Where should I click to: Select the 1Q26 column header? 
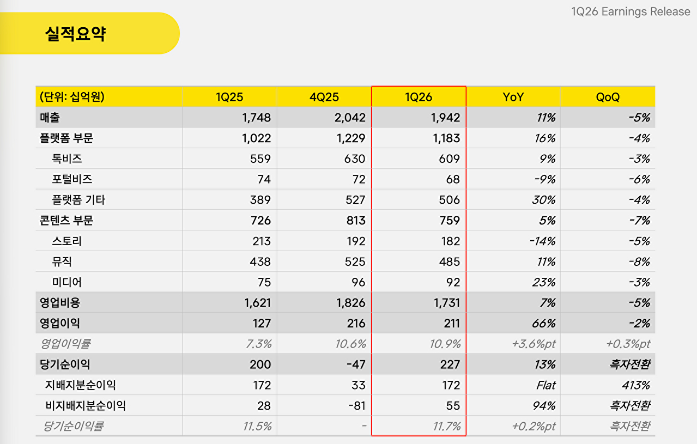[x=419, y=97]
